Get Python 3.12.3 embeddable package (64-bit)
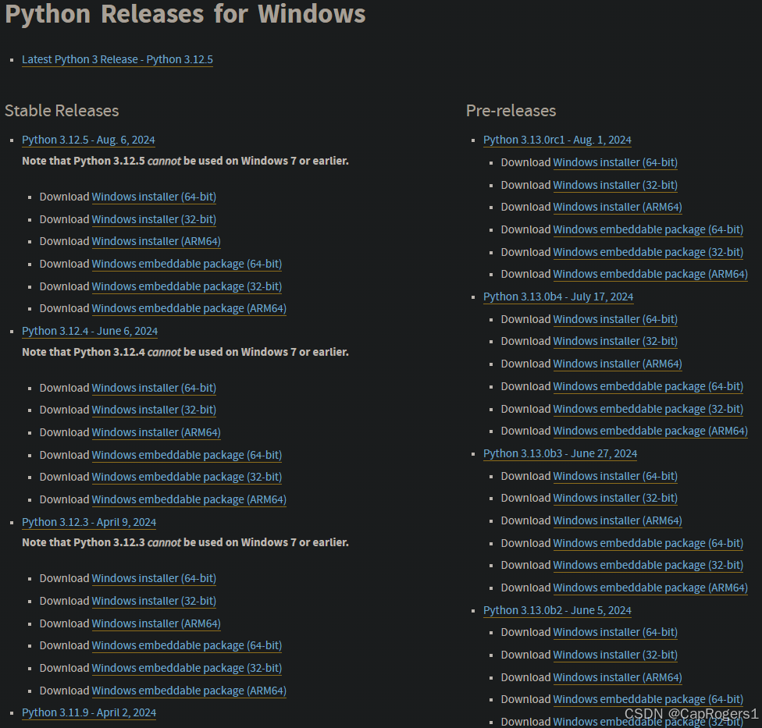This screenshot has width=762, height=728. [187, 645]
